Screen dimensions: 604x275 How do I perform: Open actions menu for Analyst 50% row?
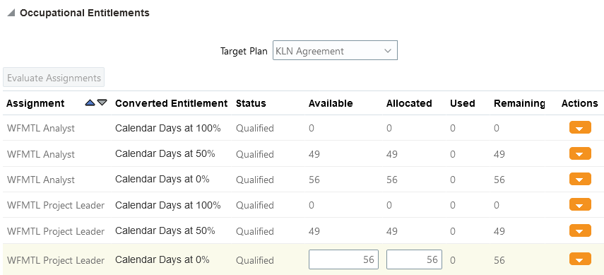[580, 153]
